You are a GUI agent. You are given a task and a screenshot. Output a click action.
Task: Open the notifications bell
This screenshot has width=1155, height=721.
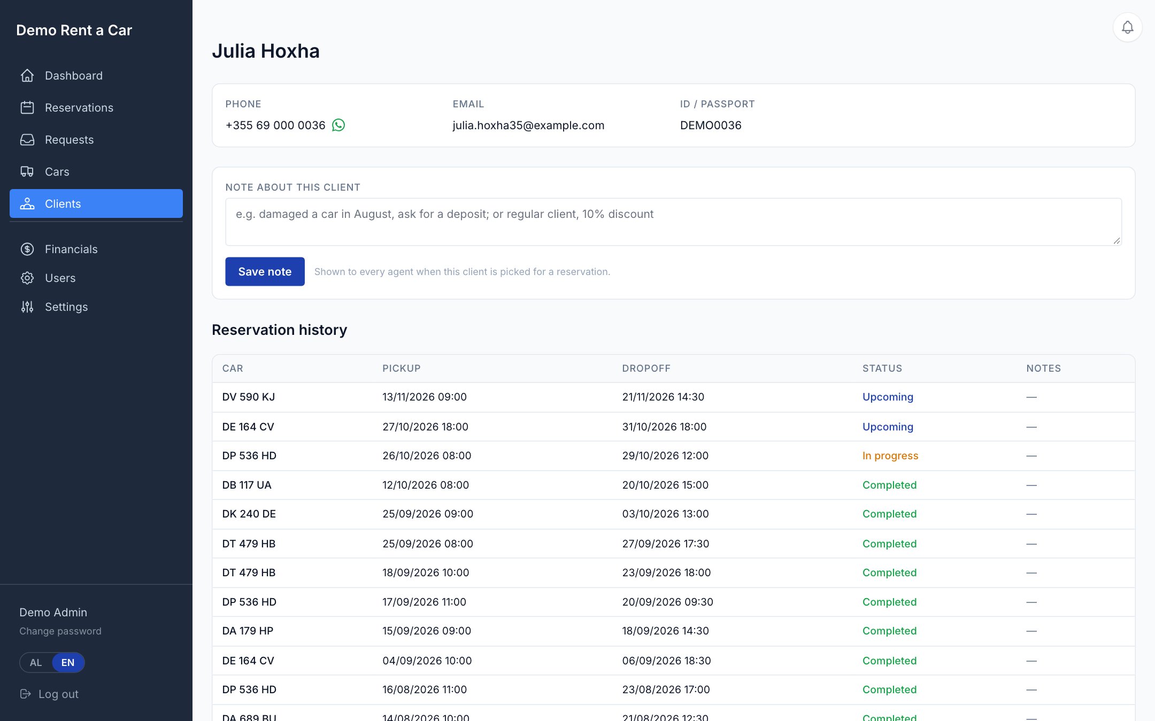point(1127,27)
